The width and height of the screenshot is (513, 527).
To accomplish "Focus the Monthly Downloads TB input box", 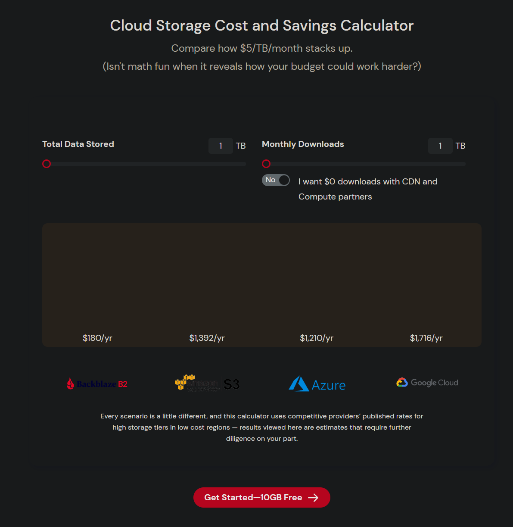I will tap(440, 146).
